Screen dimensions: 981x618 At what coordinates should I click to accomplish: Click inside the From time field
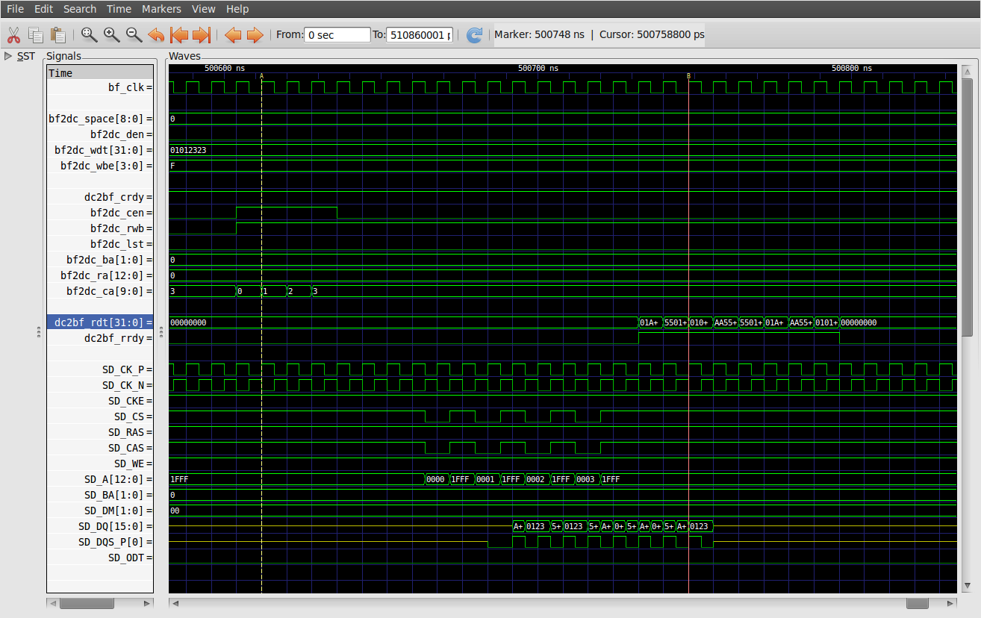(336, 34)
